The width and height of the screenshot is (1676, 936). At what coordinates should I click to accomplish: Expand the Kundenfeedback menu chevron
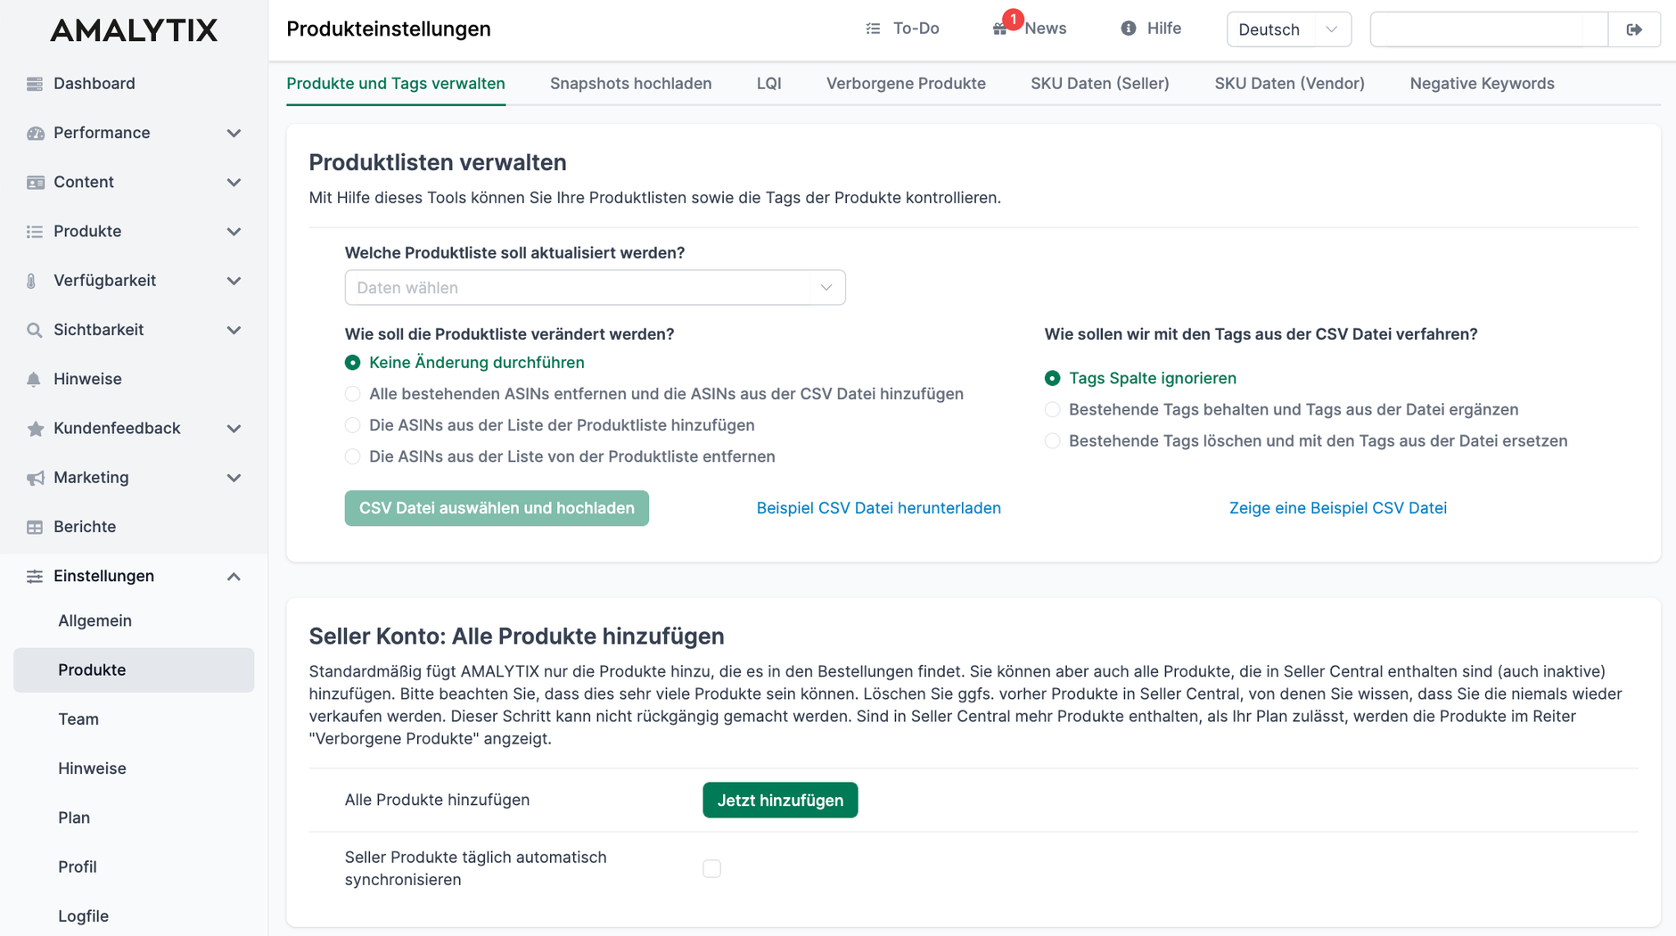[234, 429]
